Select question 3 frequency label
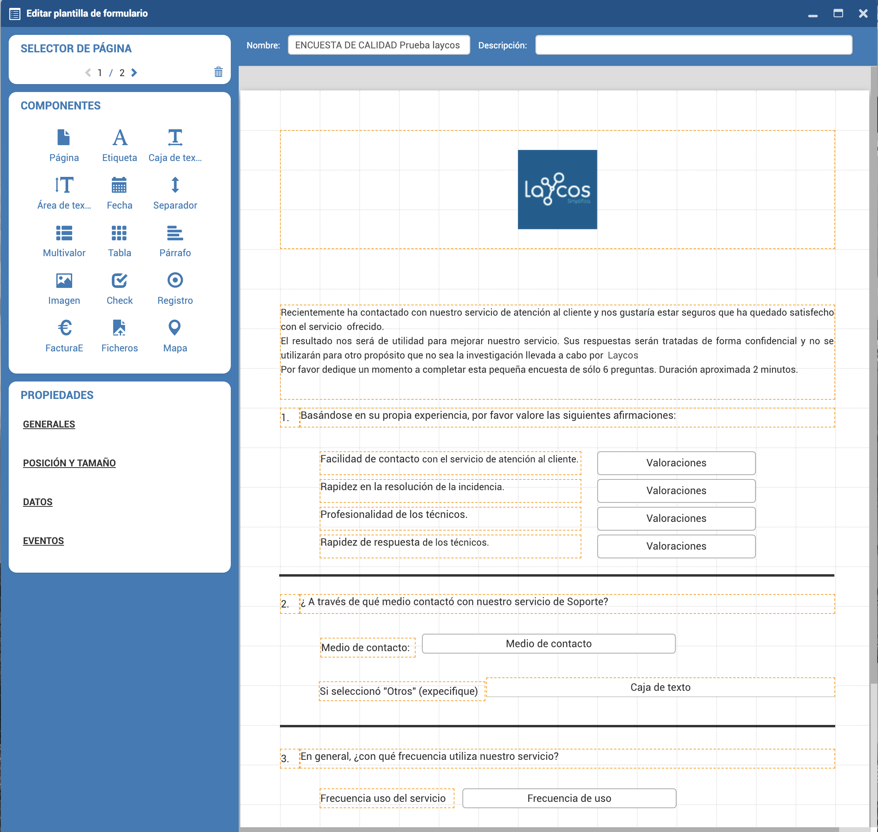The width and height of the screenshot is (878, 832). coord(567,758)
